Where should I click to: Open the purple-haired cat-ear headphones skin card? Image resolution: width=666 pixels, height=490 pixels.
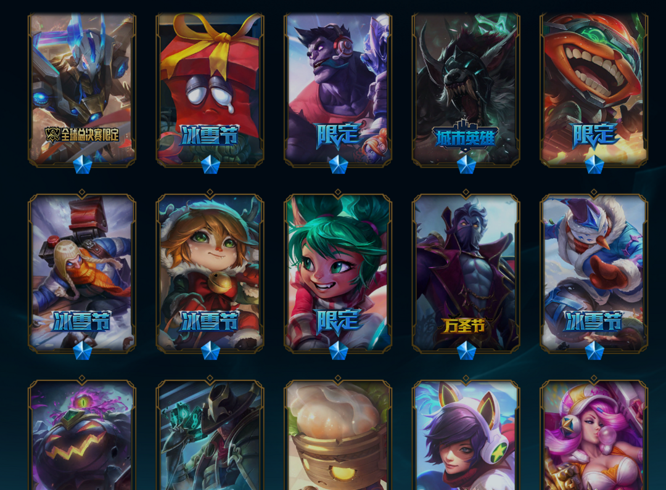pyautogui.click(x=466, y=435)
